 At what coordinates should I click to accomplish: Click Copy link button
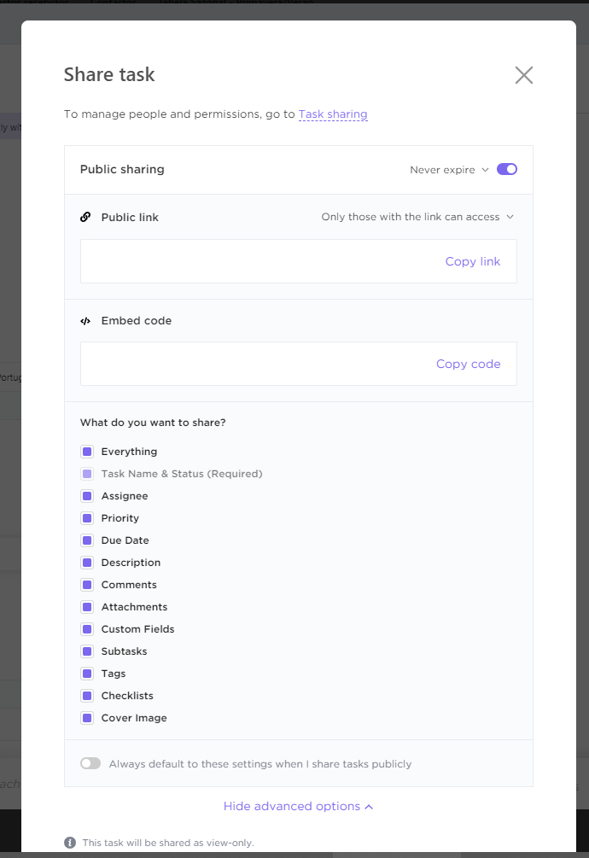pos(473,261)
